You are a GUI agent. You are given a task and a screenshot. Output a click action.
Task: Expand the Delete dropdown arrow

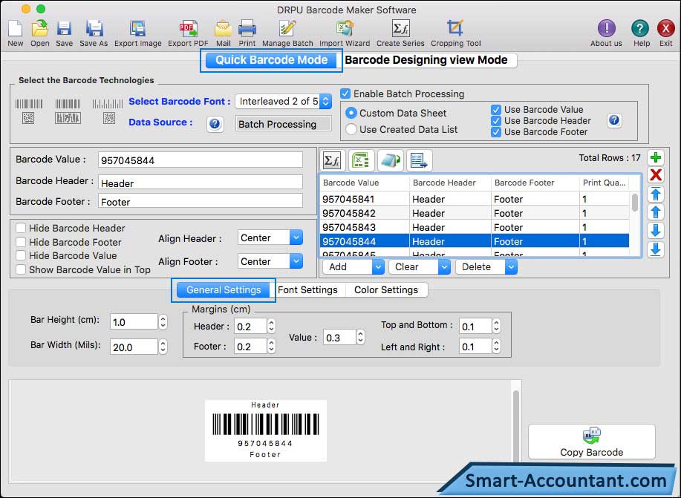[x=511, y=267]
